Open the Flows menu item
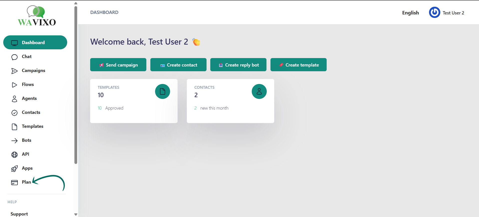The image size is (479, 217). click(x=28, y=84)
